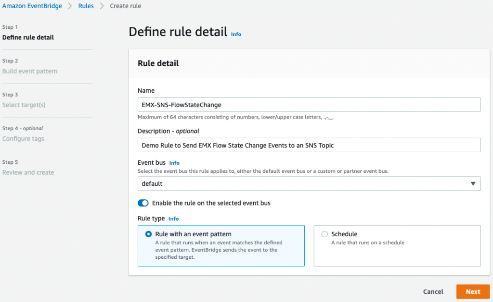Edit the Description text field
Image resolution: width=493 pixels, height=302 pixels.
(x=308, y=145)
